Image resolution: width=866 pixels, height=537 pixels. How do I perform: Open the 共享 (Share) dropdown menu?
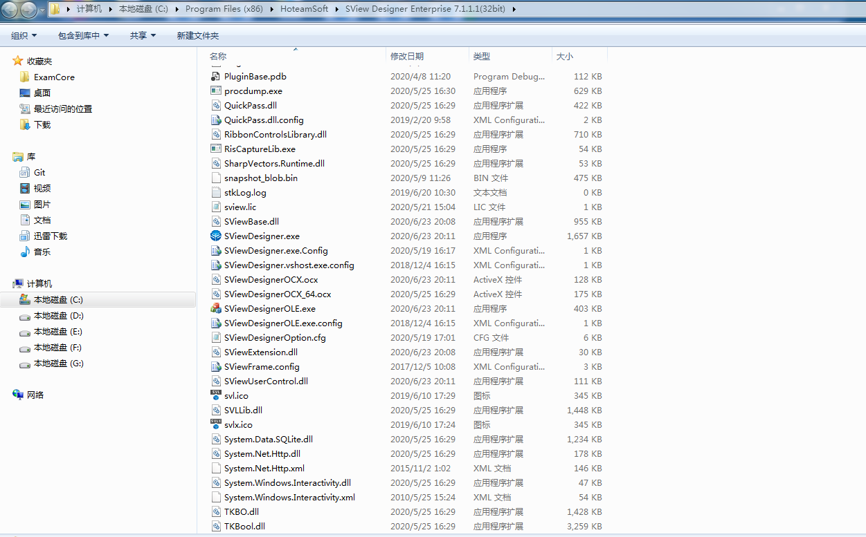pos(143,35)
